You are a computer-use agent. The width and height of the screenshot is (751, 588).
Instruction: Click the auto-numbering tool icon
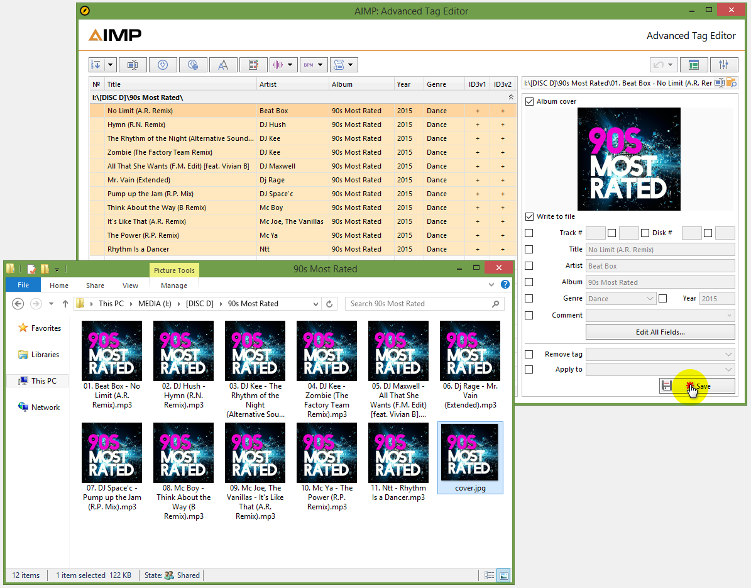pos(96,65)
